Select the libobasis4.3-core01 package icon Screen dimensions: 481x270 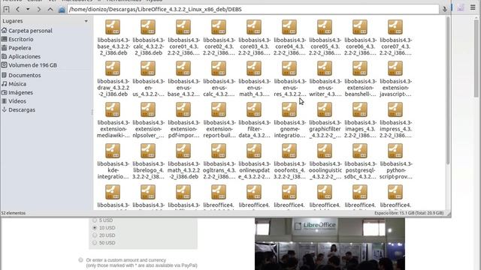(183, 27)
